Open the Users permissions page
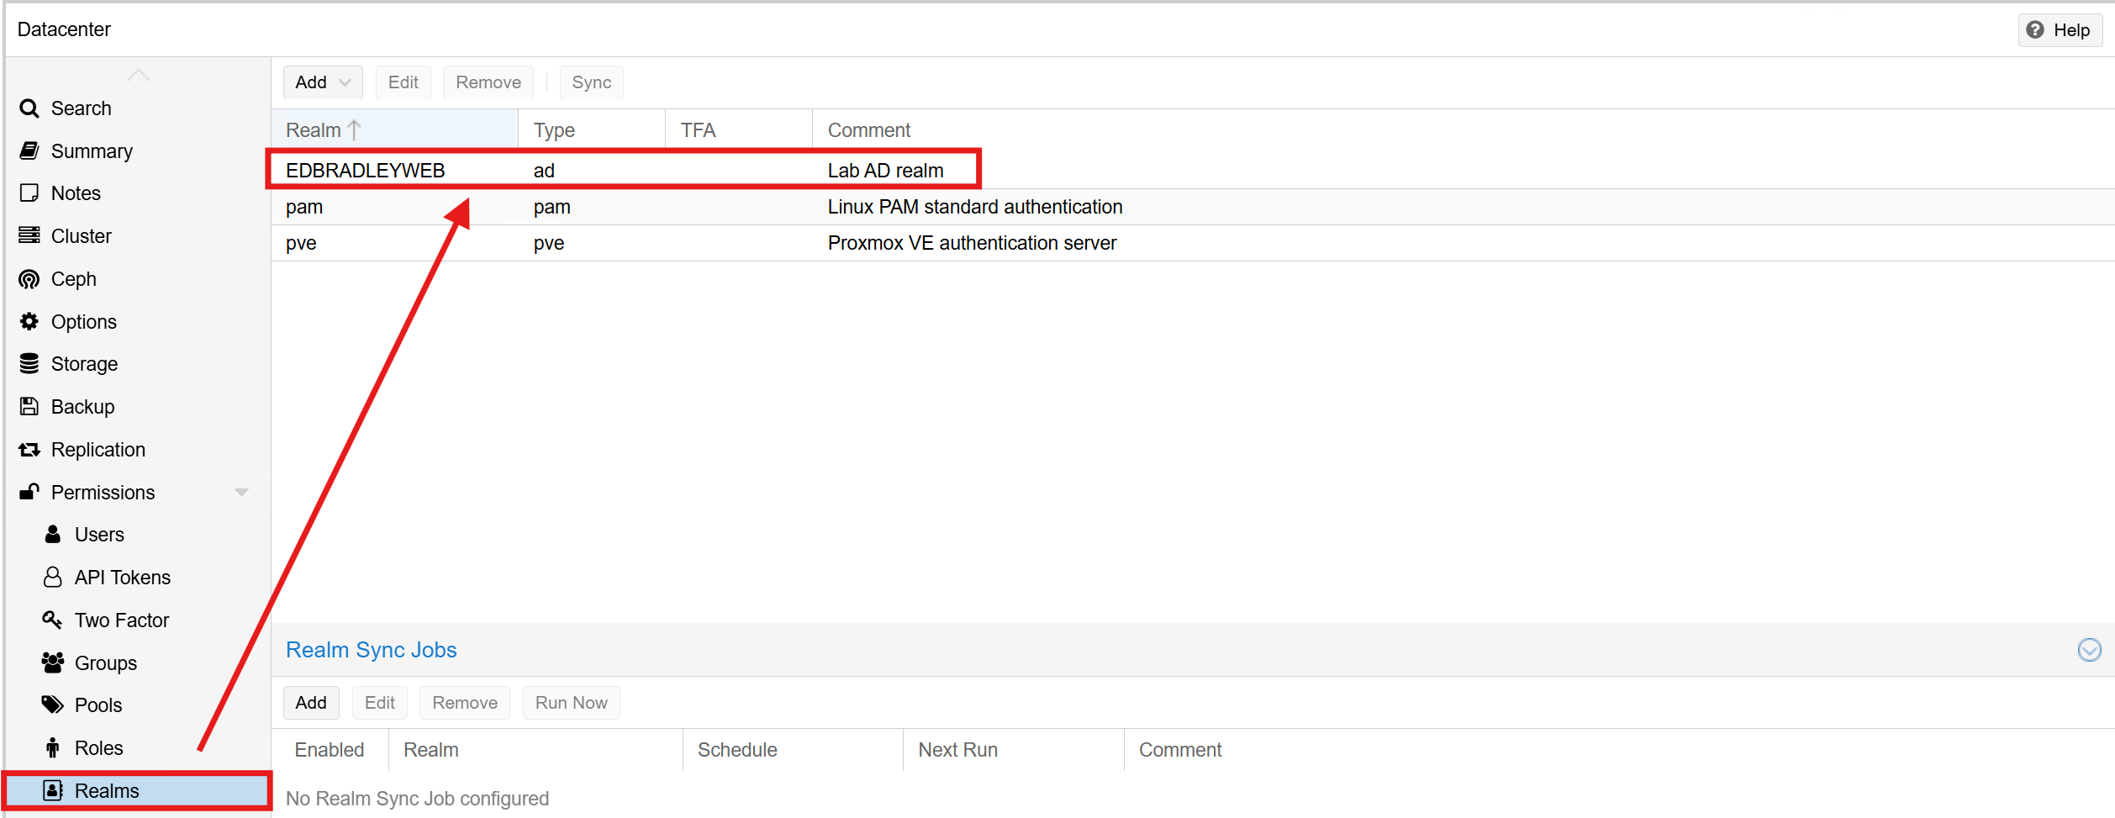The width and height of the screenshot is (2115, 818). coord(98,535)
